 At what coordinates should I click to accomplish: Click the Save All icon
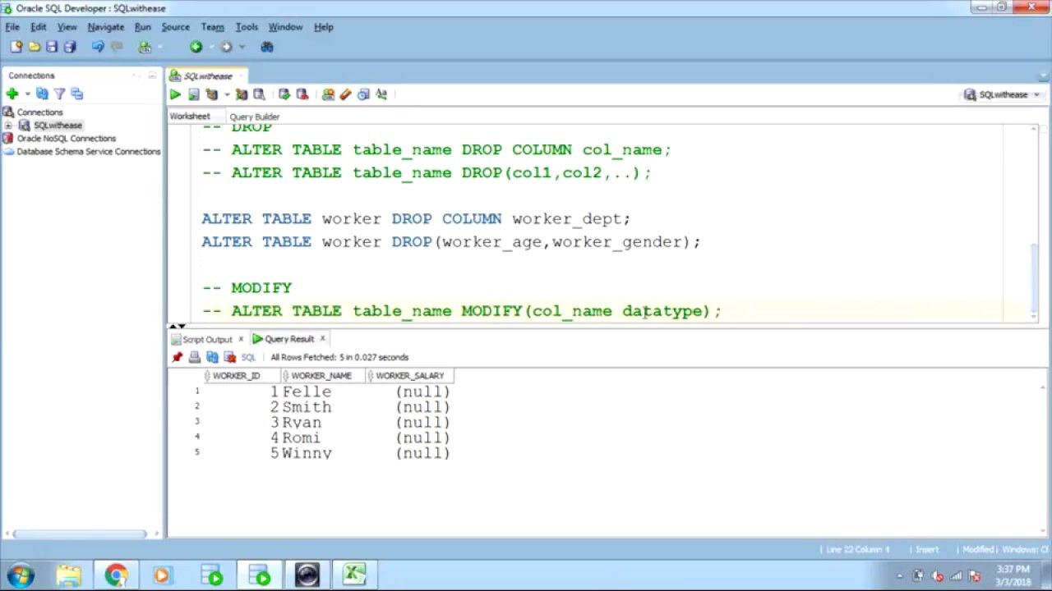pos(70,47)
